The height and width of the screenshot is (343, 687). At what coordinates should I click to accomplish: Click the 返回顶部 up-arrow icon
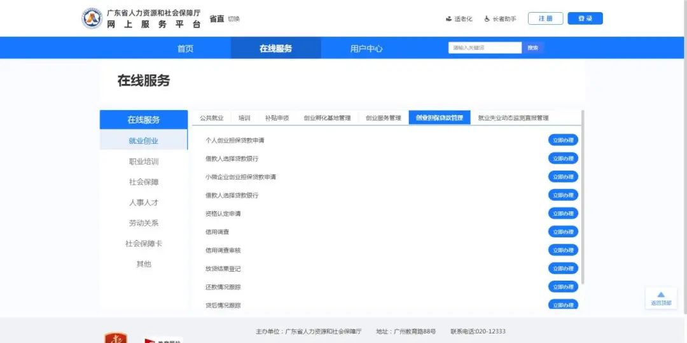pos(661,295)
